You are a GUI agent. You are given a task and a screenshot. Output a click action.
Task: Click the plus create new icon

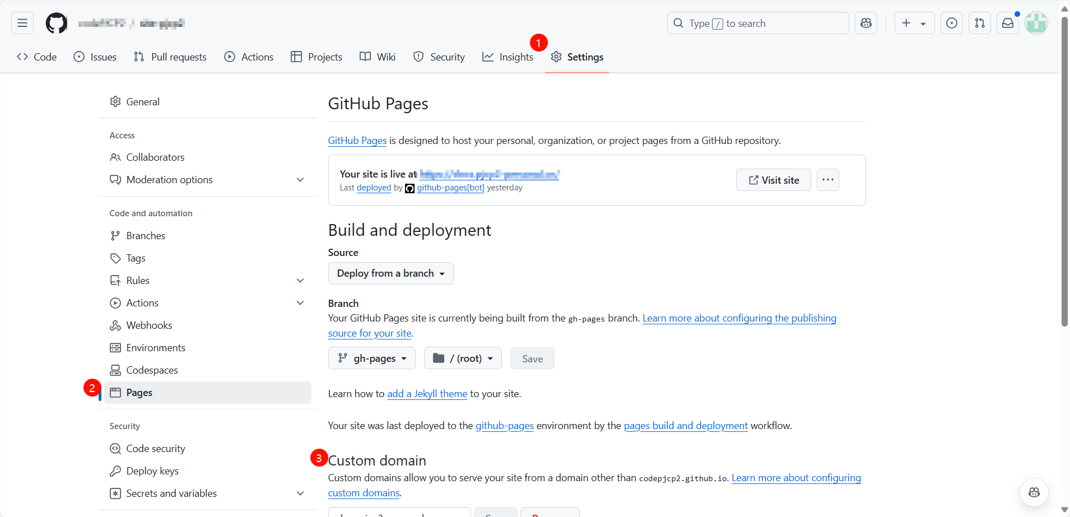click(x=906, y=23)
